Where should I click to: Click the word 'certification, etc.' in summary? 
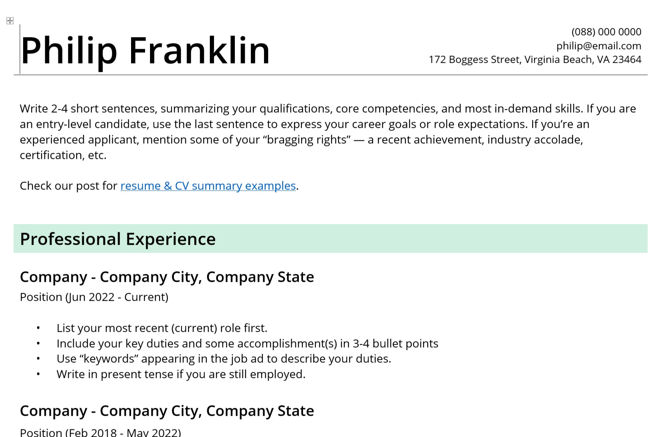click(63, 155)
